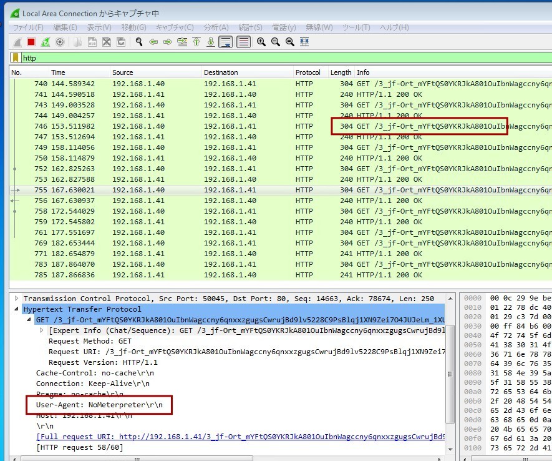
Task: Open capture options gear icon
Action: [60, 42]
